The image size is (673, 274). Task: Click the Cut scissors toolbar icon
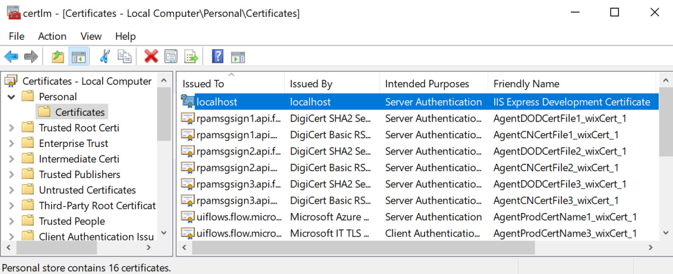105,56
